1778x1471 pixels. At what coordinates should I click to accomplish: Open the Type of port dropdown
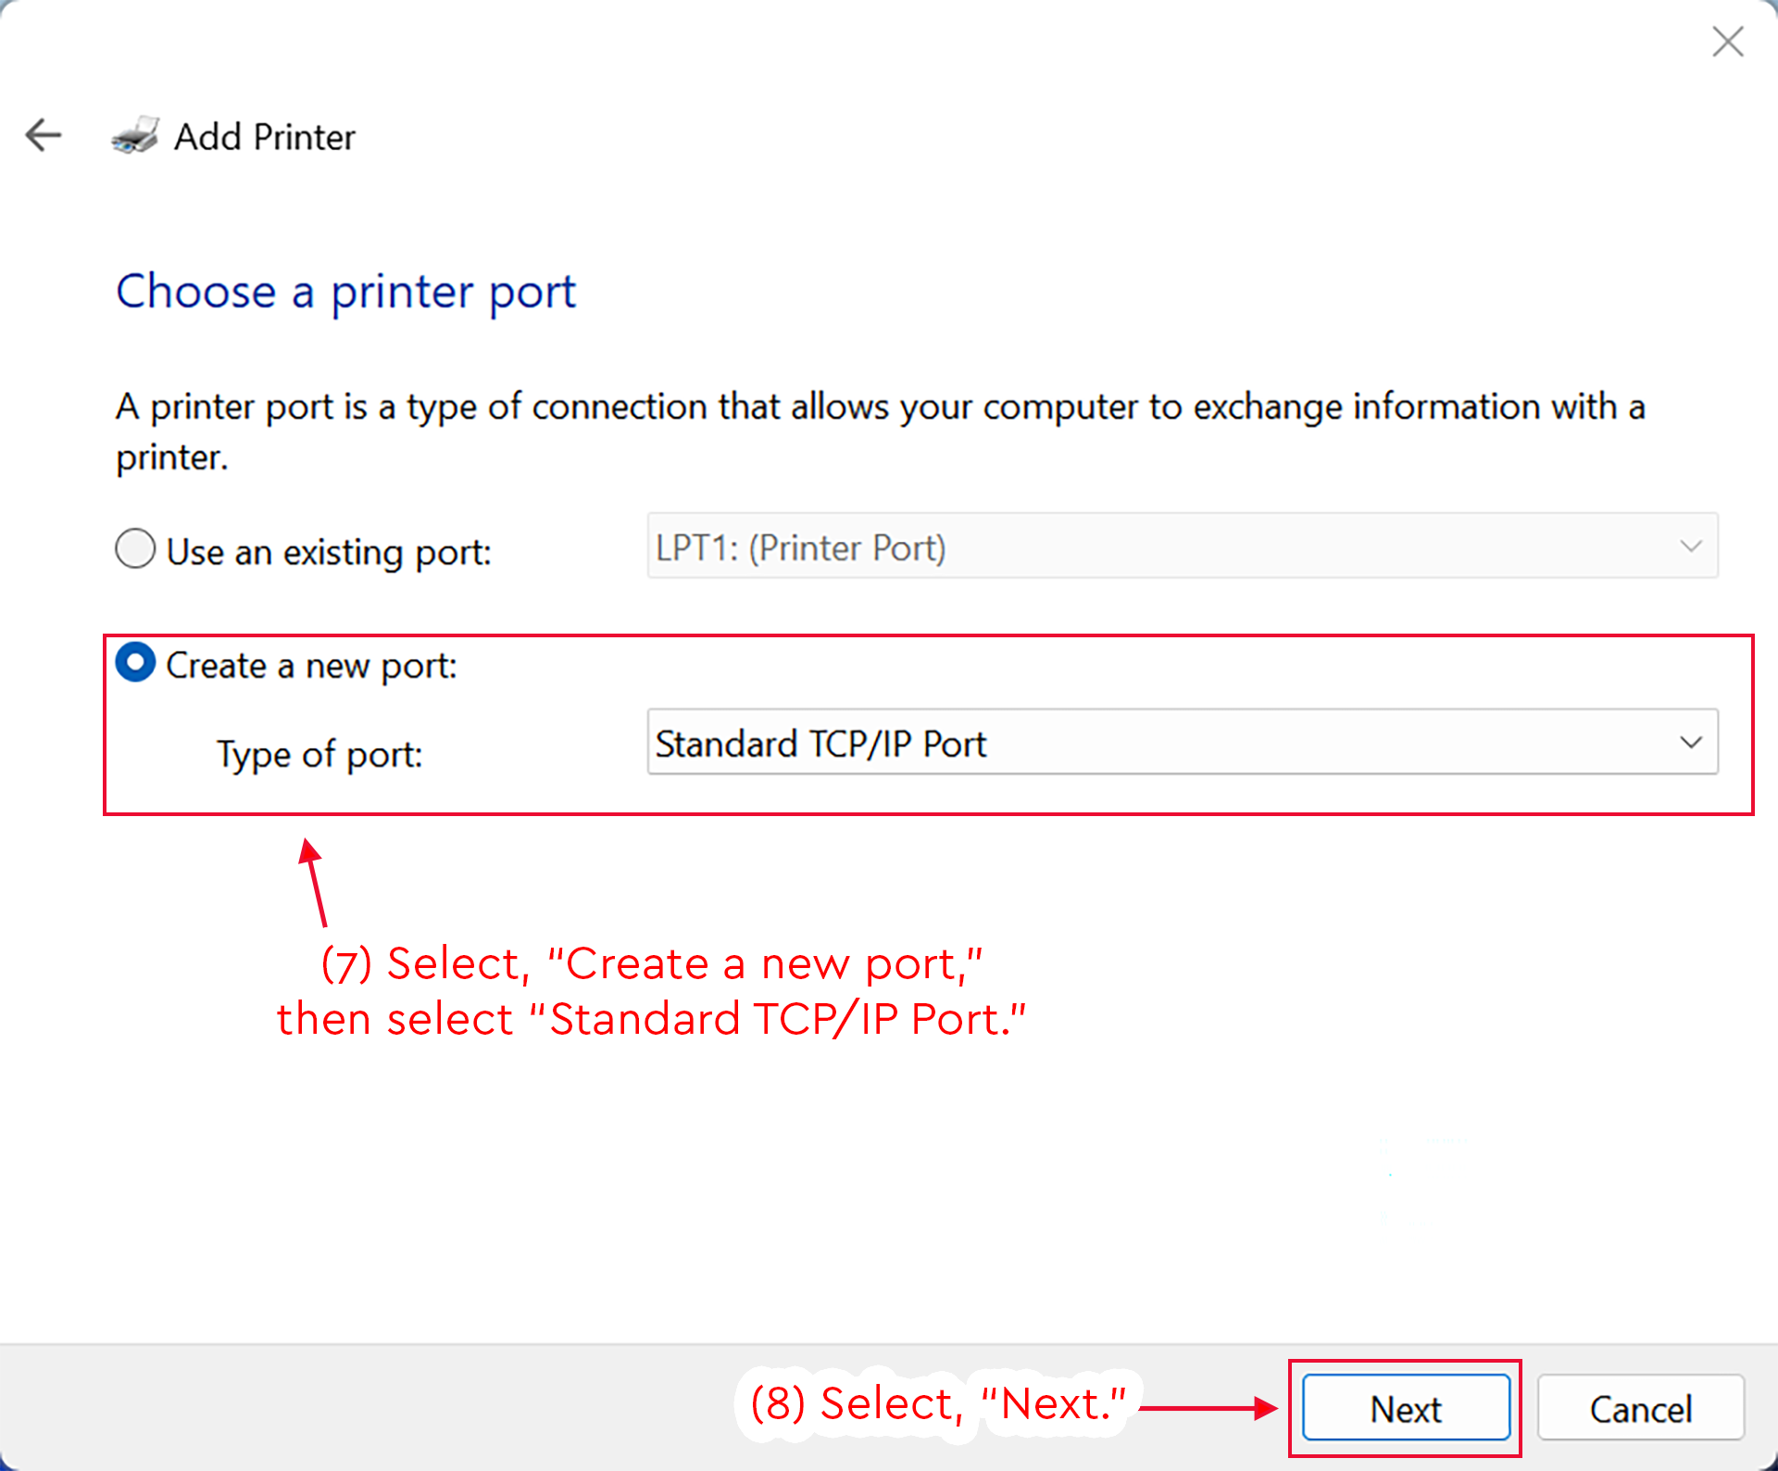tap(1183, 742)
